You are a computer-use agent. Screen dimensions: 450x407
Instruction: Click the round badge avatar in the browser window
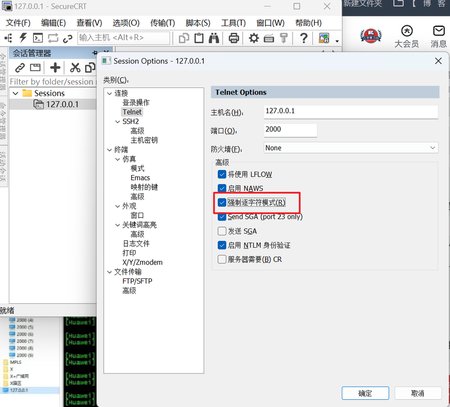371,36
